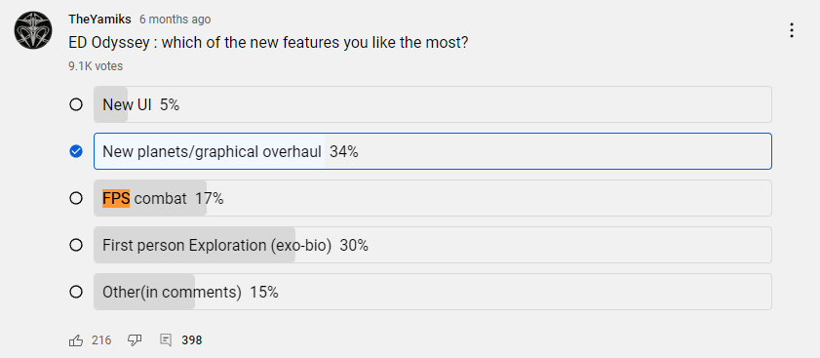Open TheYamiks channel name link

click(99, 20)
